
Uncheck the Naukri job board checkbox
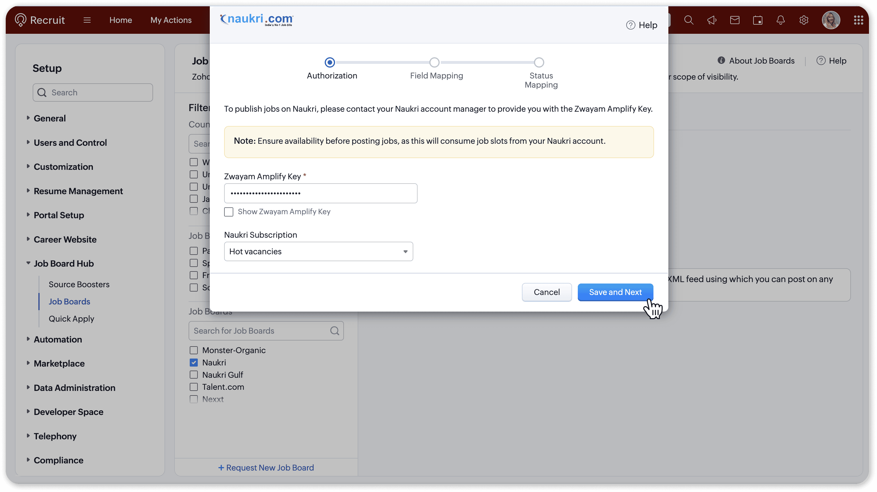point(194,362)
